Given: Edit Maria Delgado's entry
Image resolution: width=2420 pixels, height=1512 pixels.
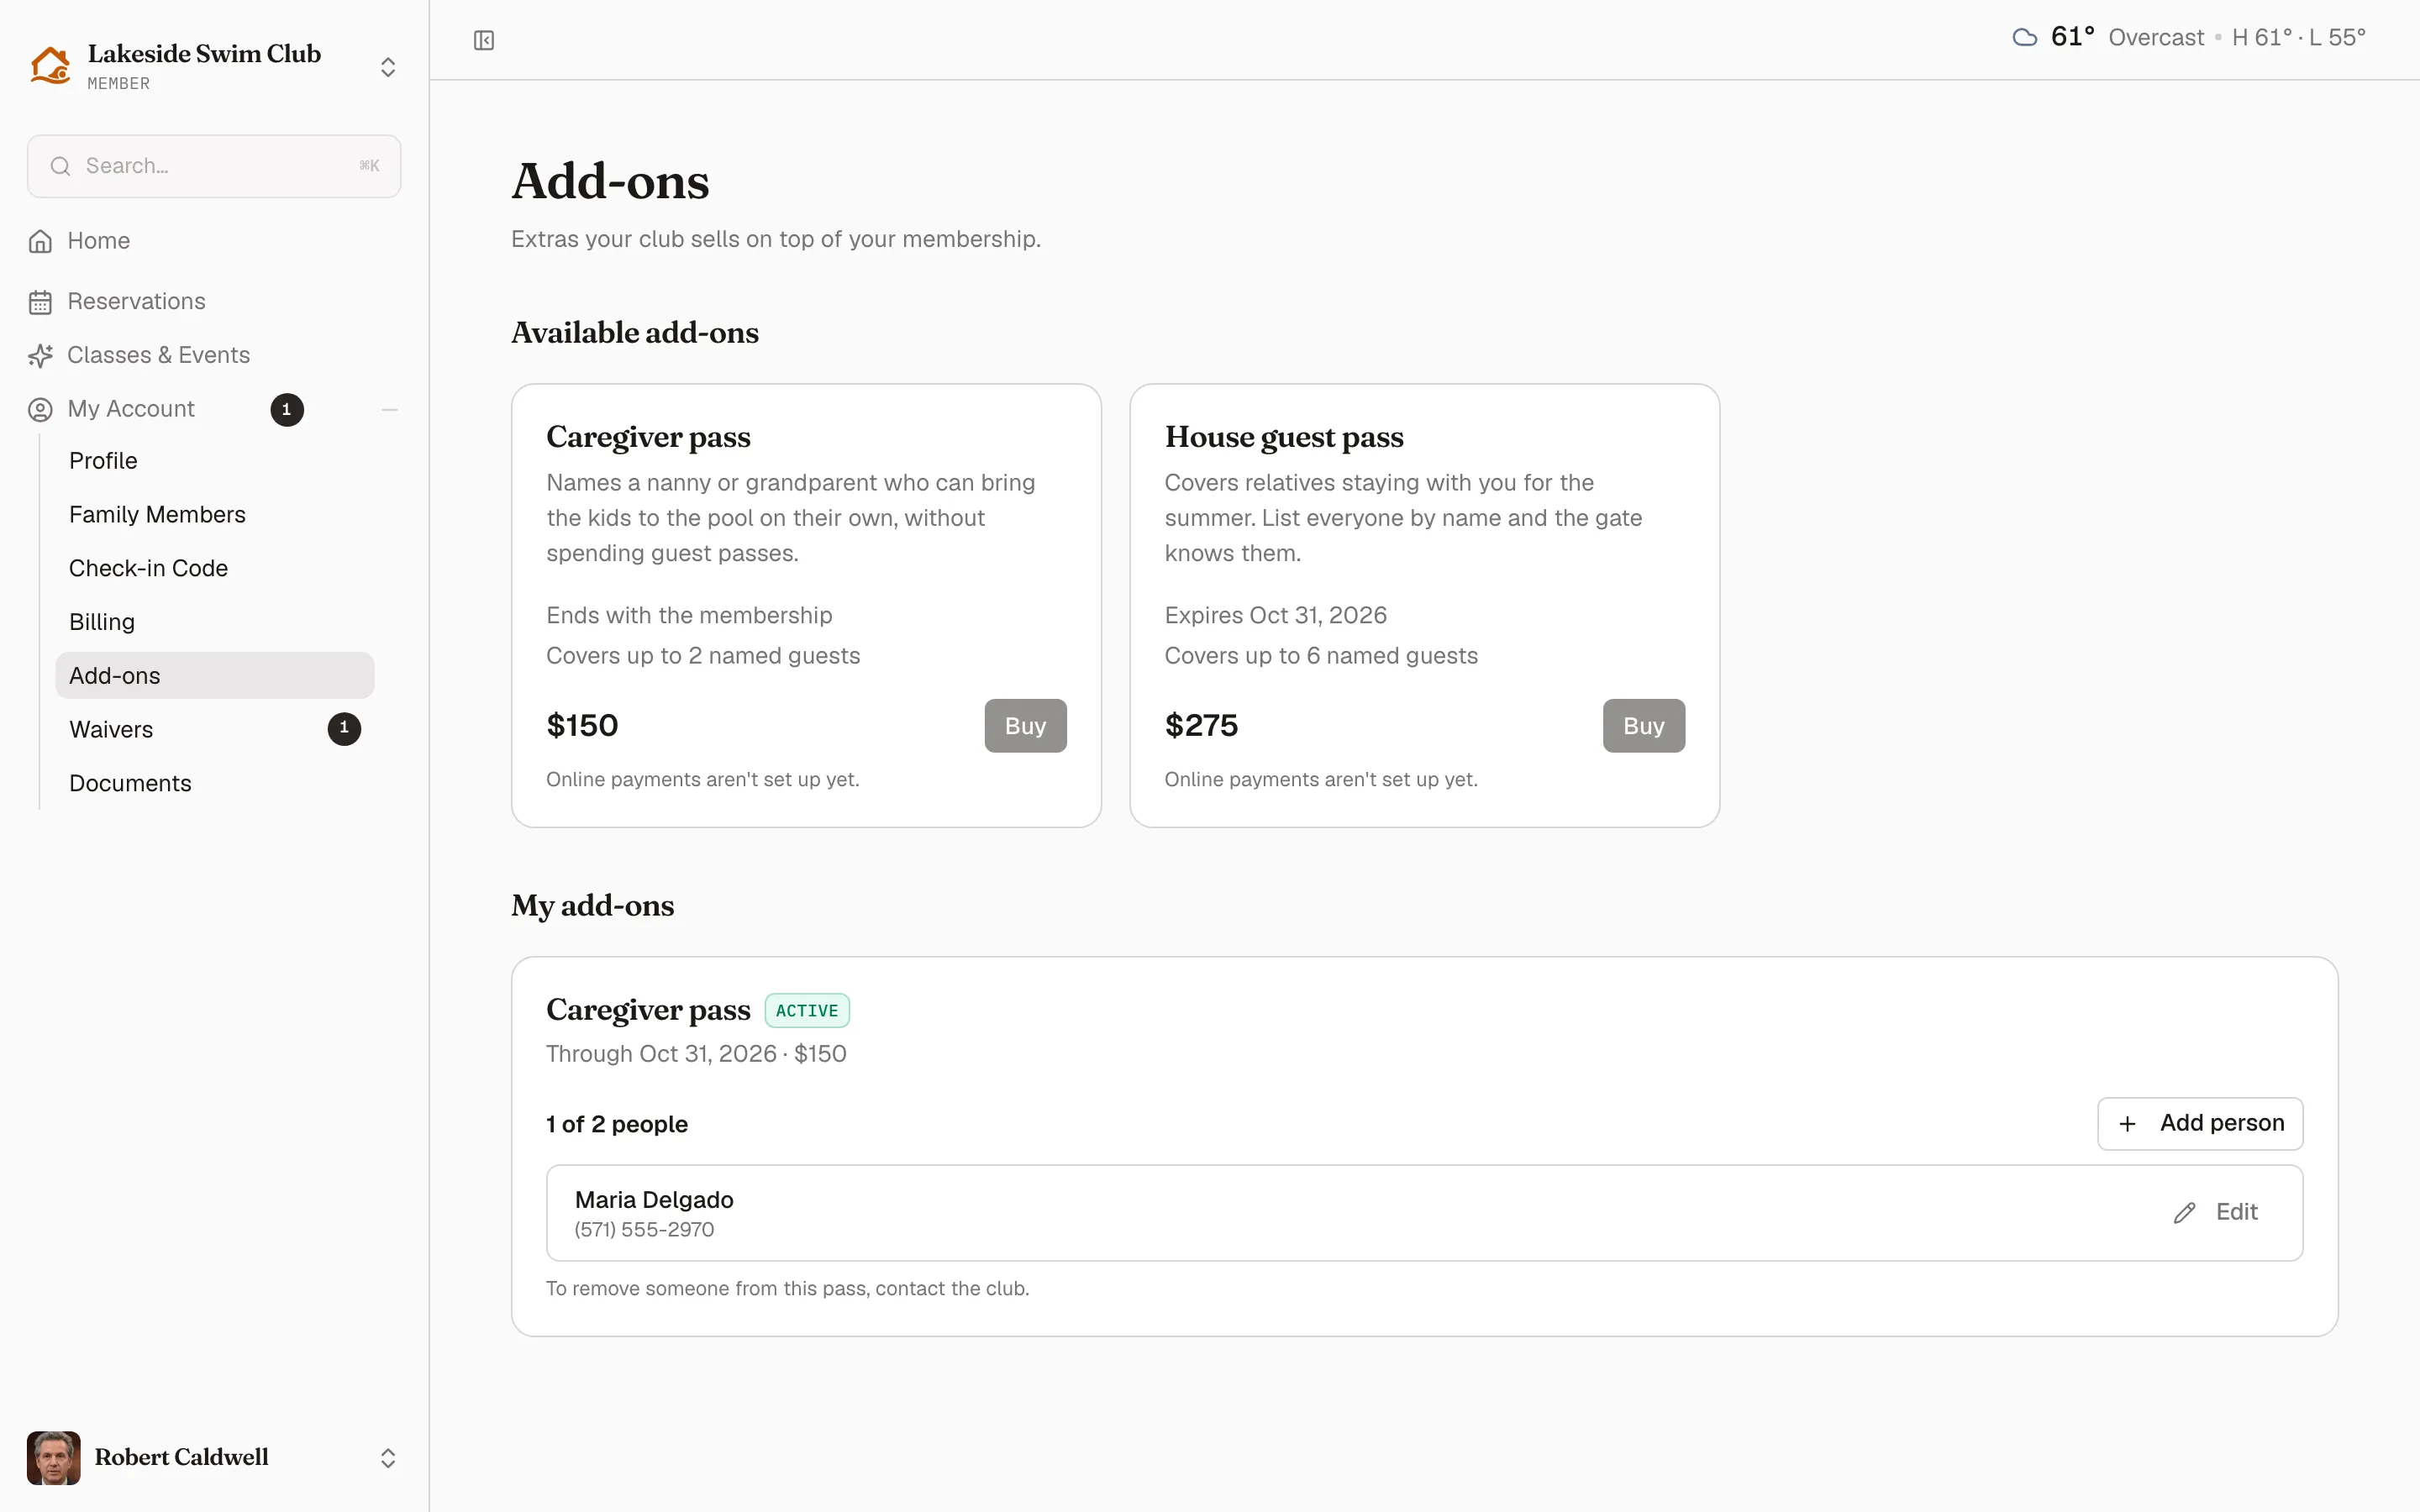Looking at the screenshot, I should tap(2216, 1213).
